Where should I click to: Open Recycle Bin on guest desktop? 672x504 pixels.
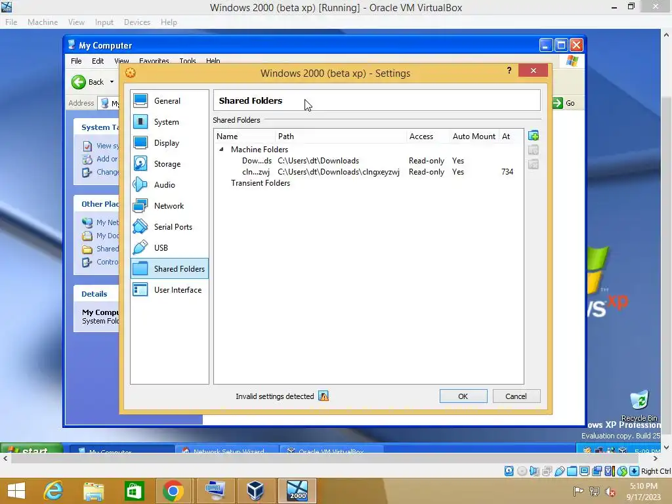(639, 406)
